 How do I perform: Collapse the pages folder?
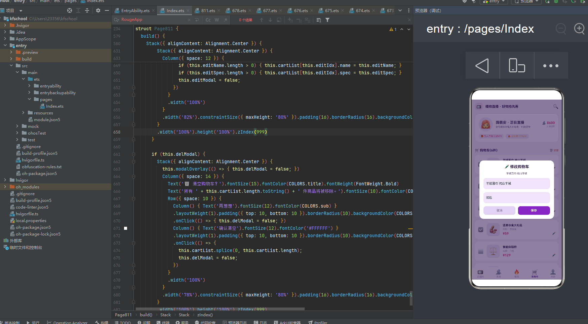(29, 99)
